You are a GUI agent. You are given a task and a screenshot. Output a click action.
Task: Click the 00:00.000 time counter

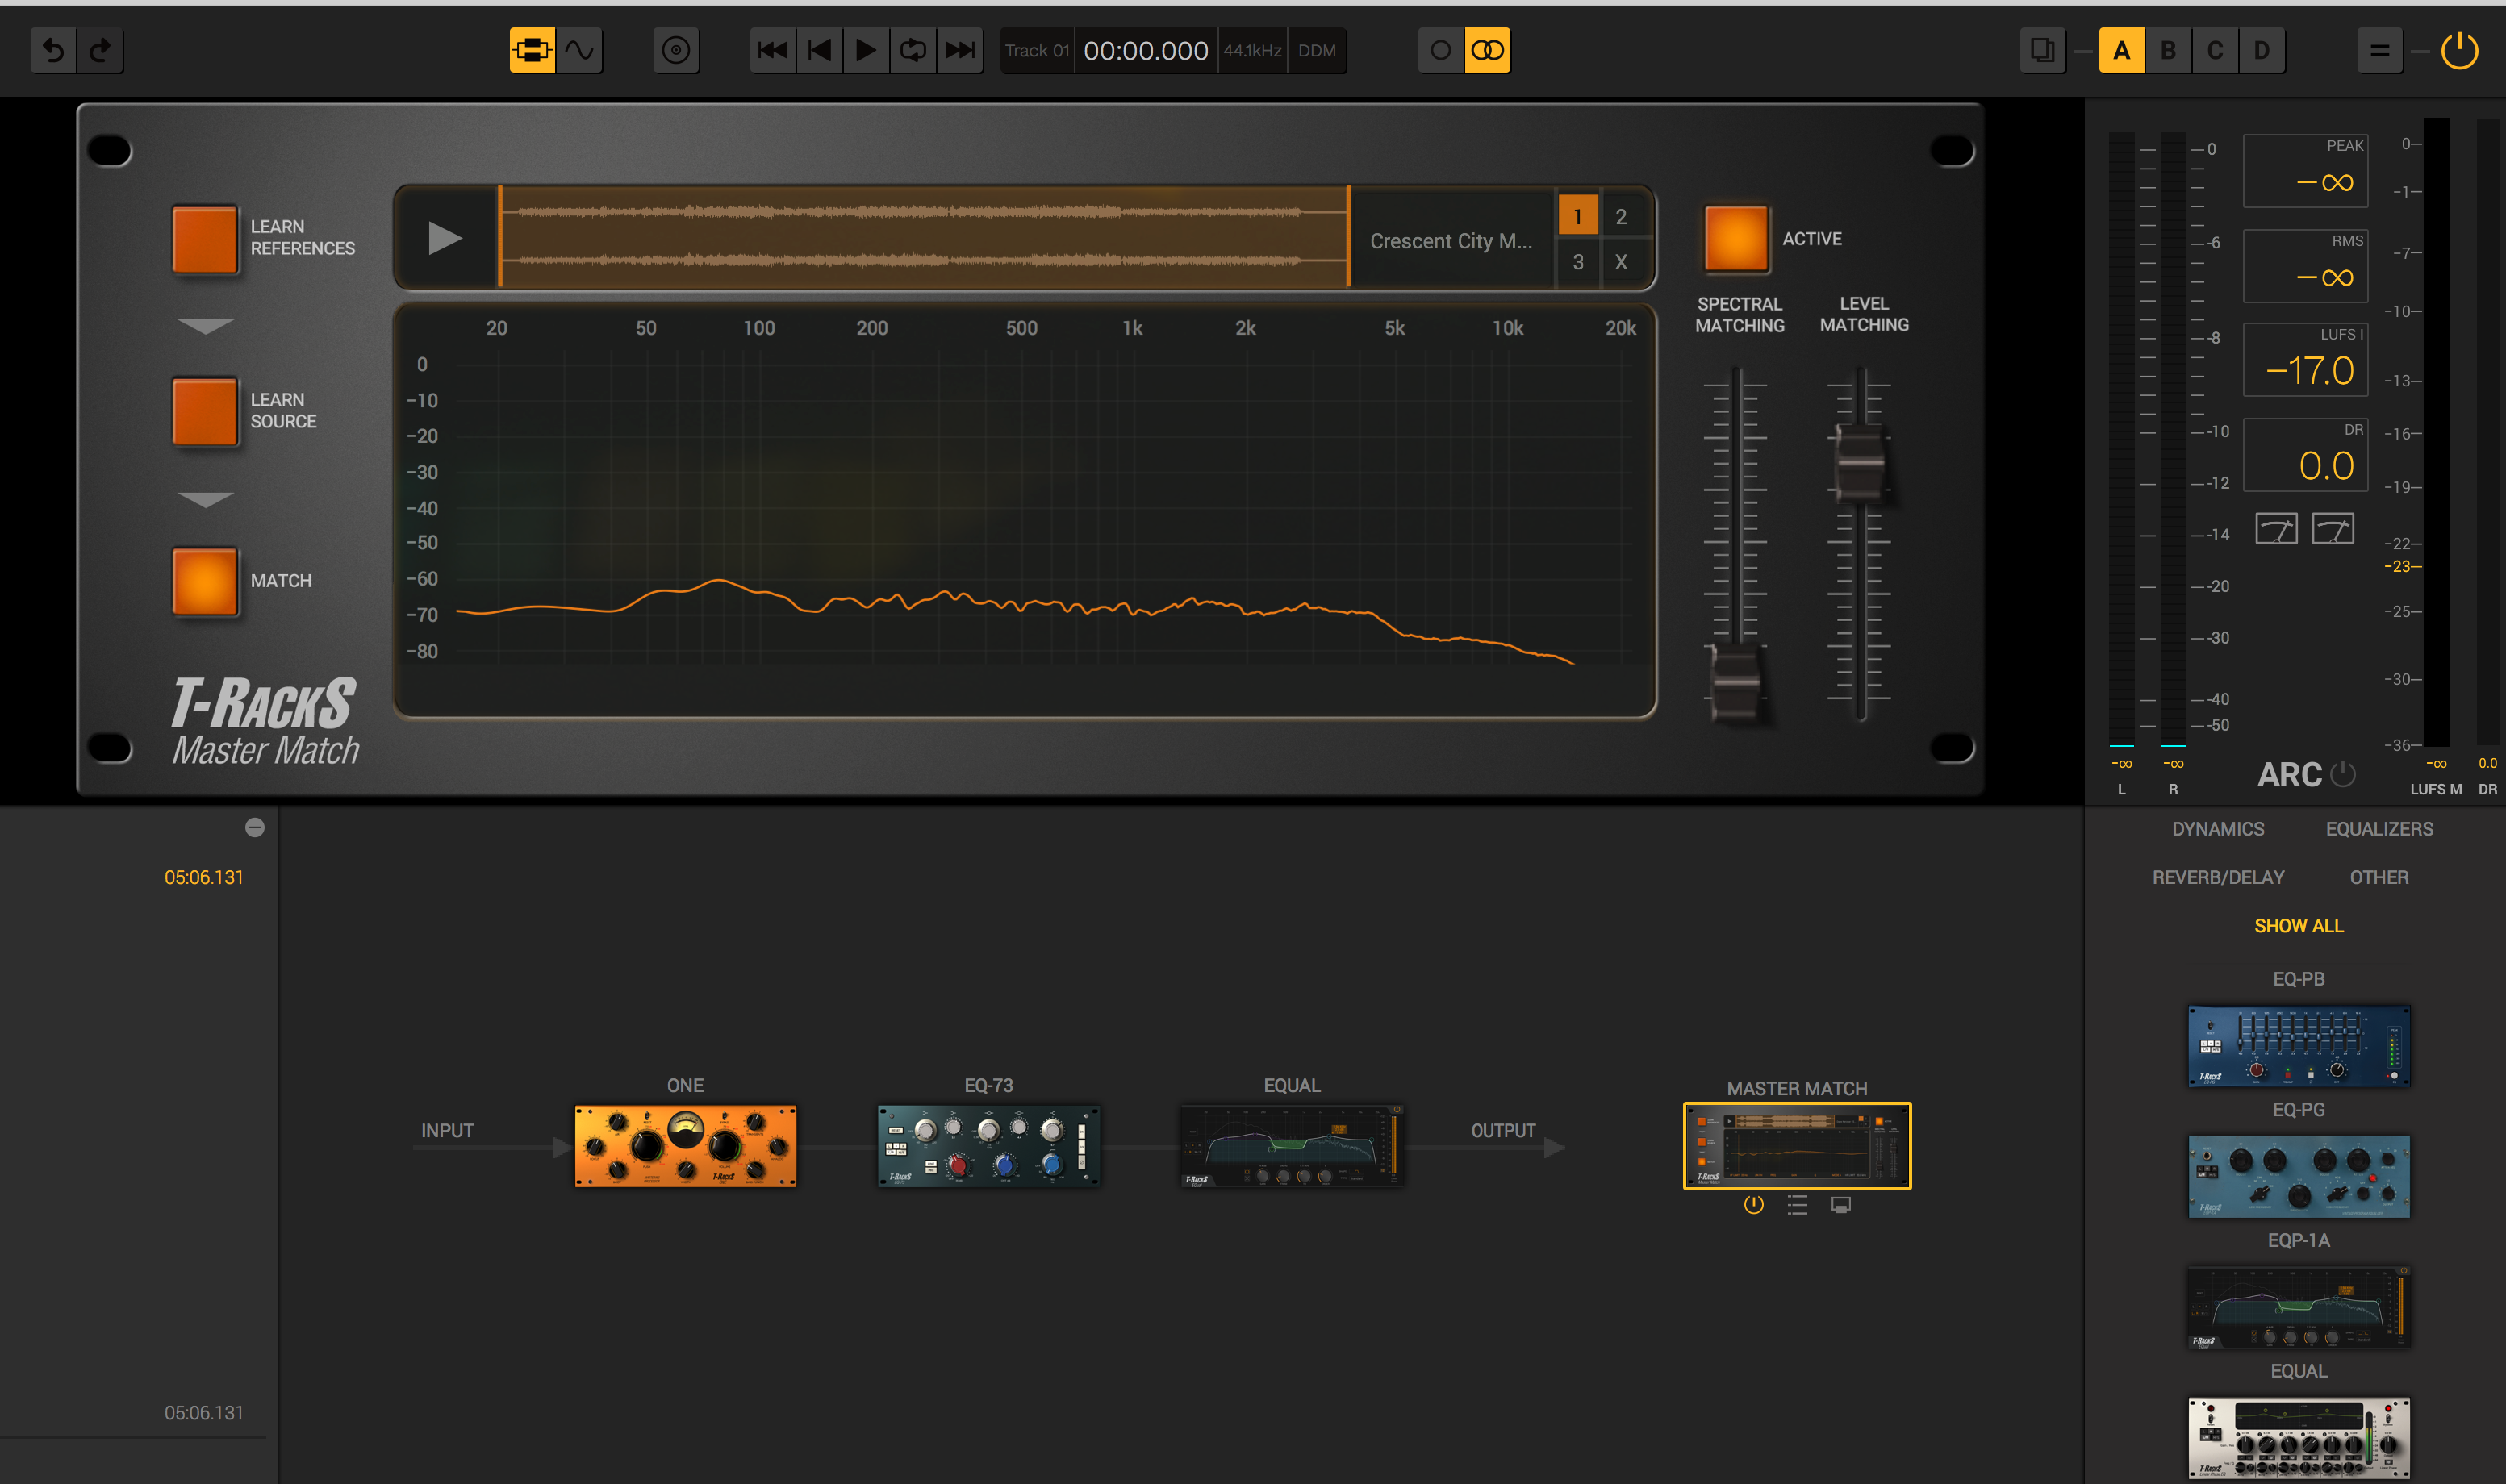coord(1146,50)
